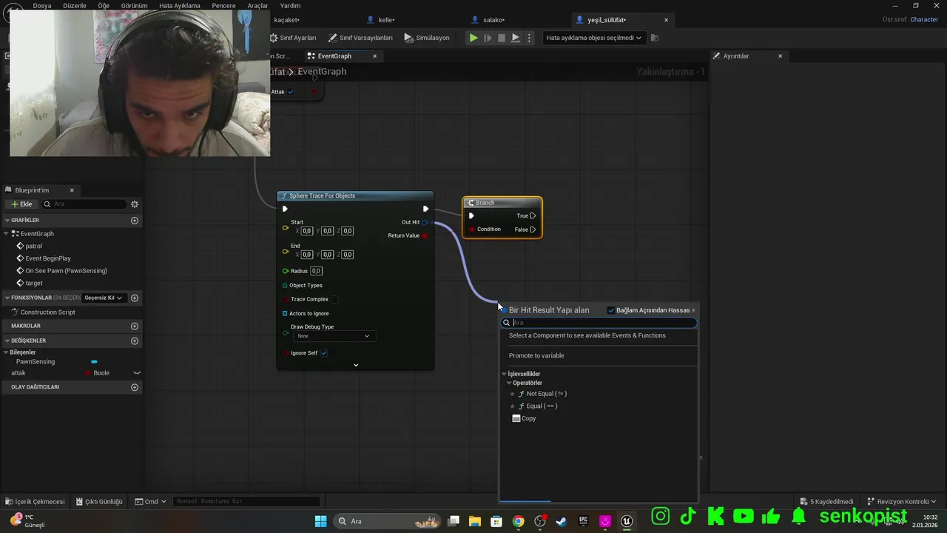Close the EventGraph tab
The height and width of the screenshot is (533, 947).
click(374, 56)
